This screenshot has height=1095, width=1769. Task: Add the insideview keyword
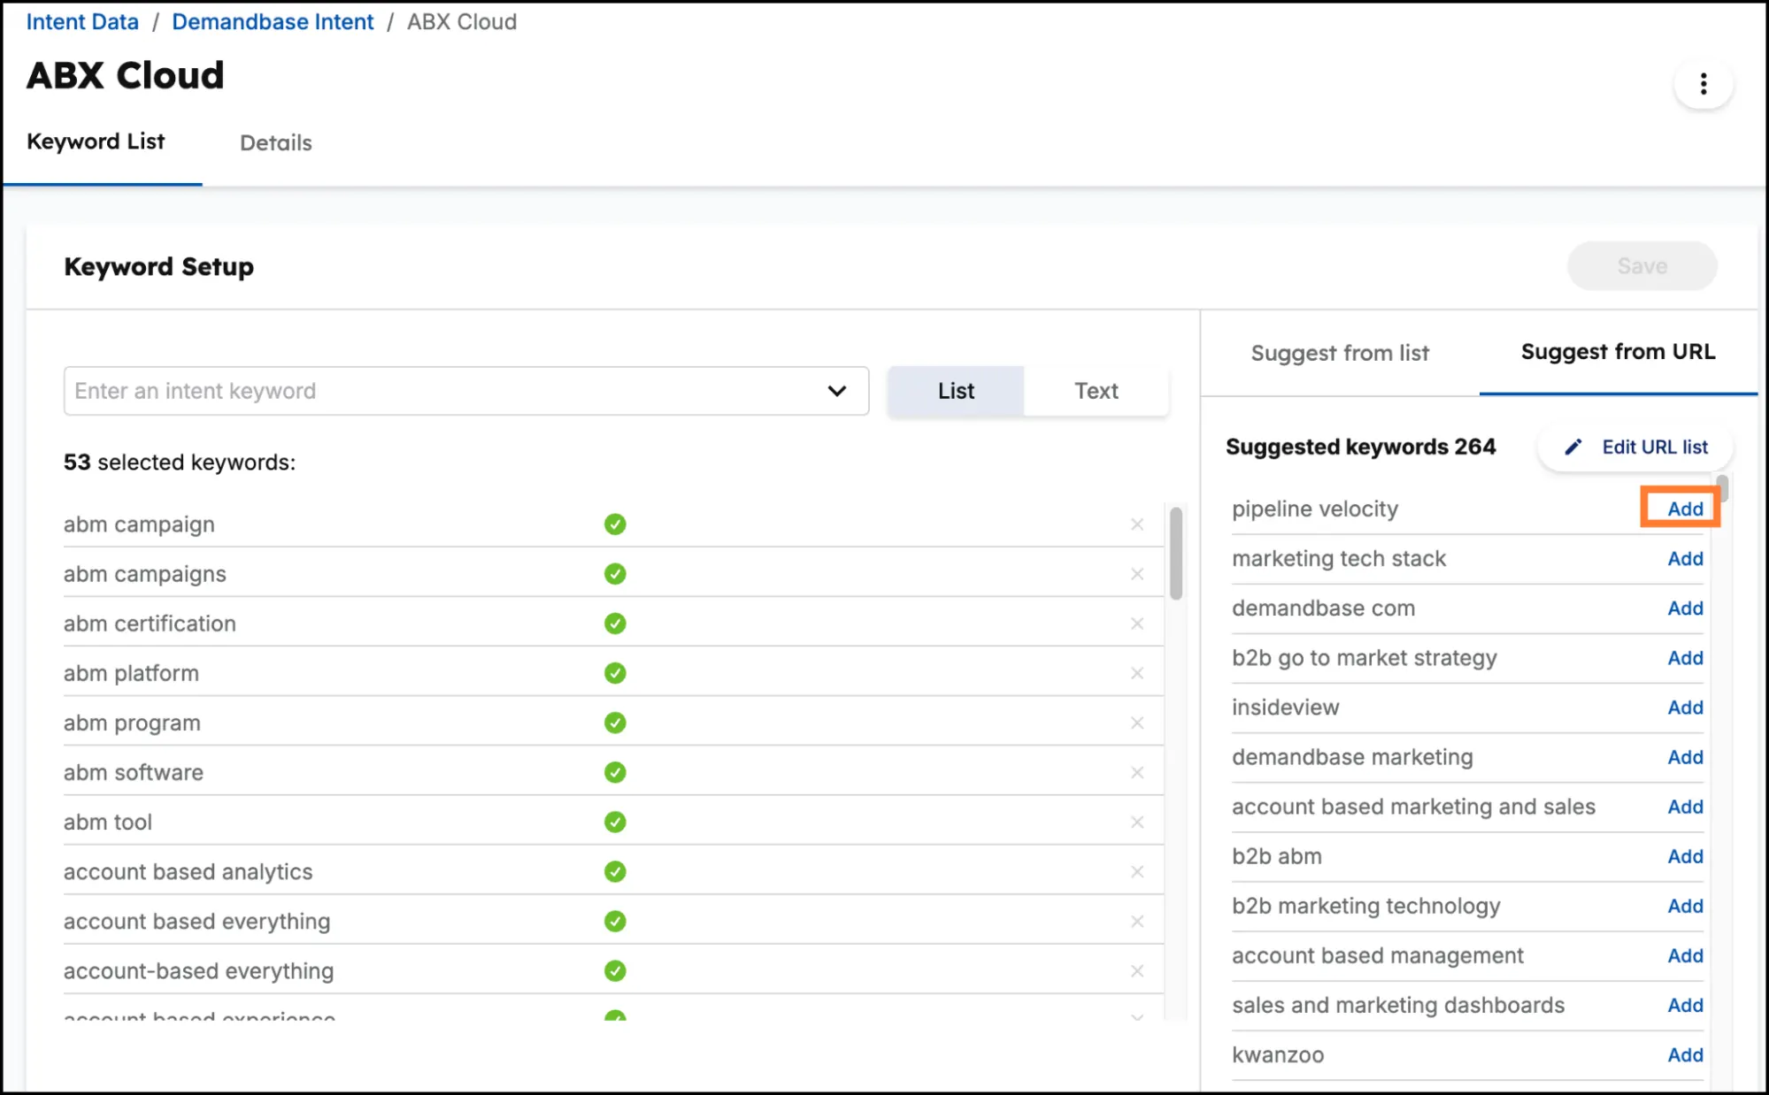pyautogui.click(x=1685, y=707)
